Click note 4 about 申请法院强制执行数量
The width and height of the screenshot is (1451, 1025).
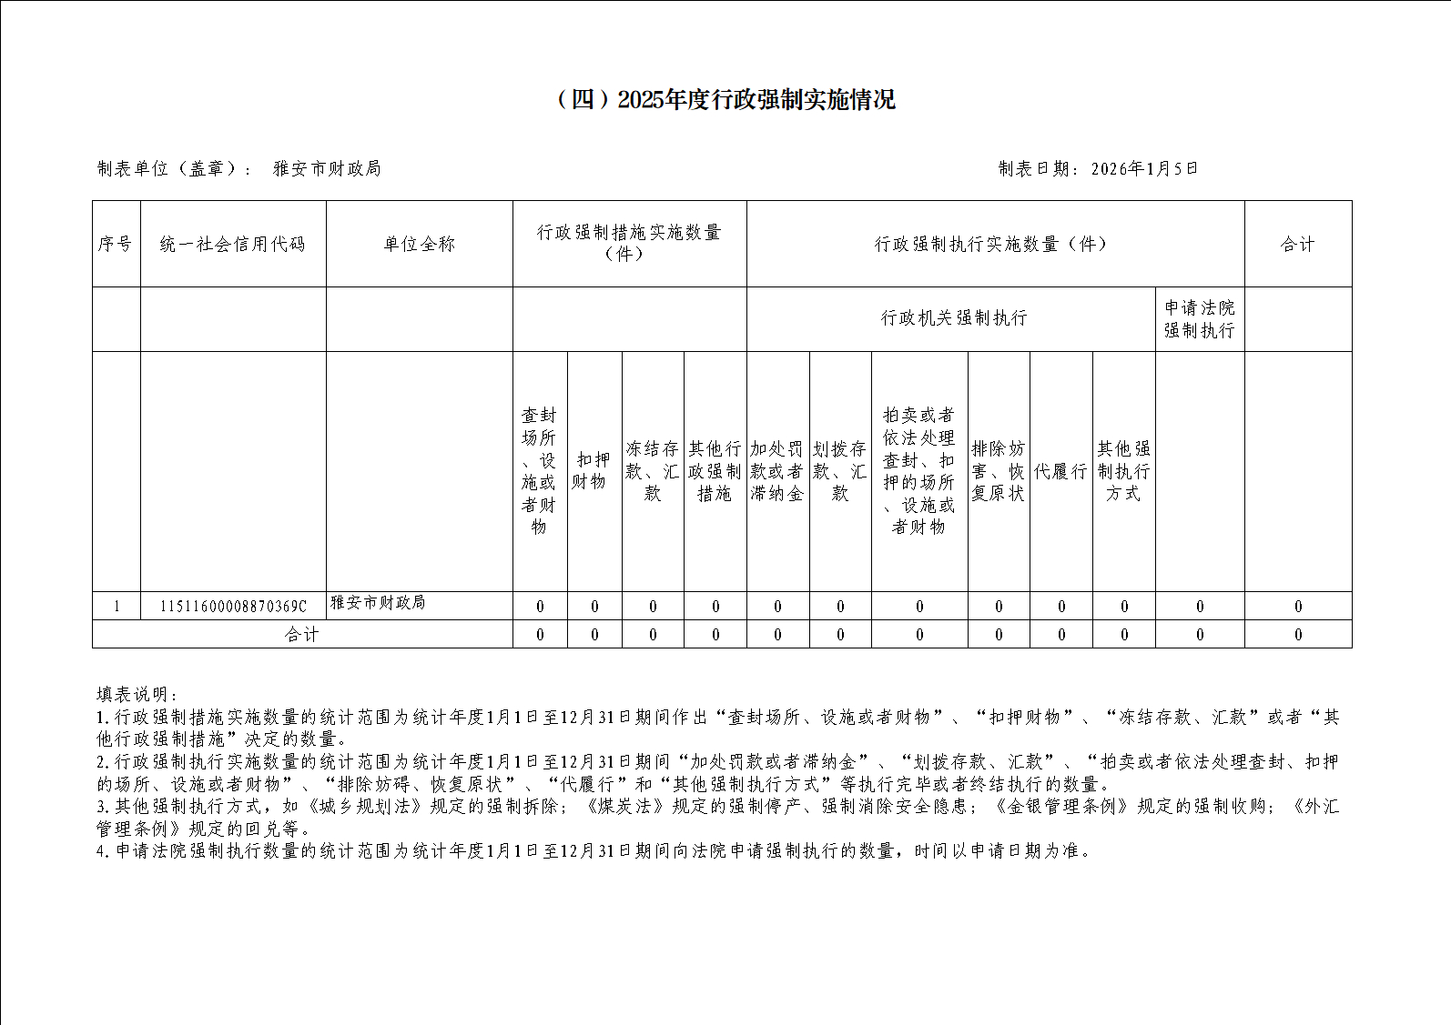(x=594, y=851)
